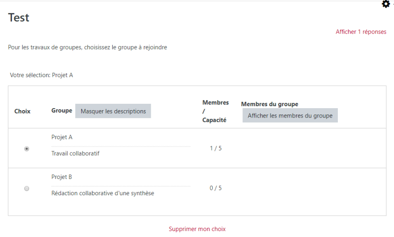Open the settings gear actions menu
Viewport: 394px width, 237px height.
pos(386,4)
